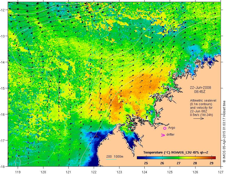Viewport: 226px width, 174px height.
Task: Click the 29 value under color bar
Action: [x=211, y=163]
